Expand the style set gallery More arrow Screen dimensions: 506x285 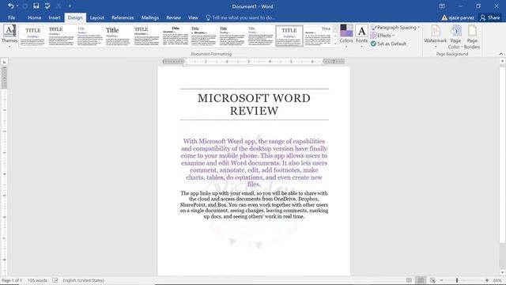click(x=335, y=44)
